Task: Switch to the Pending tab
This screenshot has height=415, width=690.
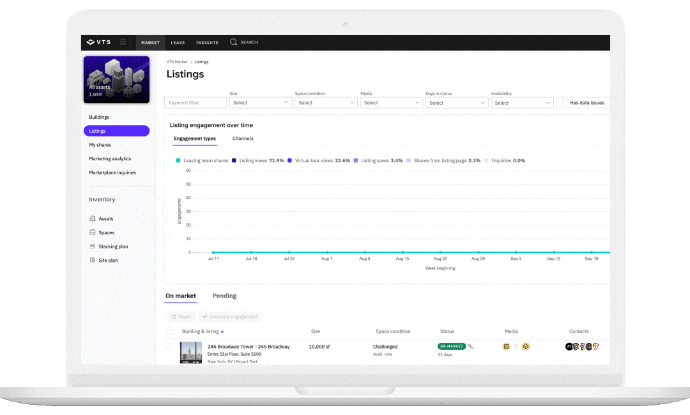Action: tap(224, 296)
